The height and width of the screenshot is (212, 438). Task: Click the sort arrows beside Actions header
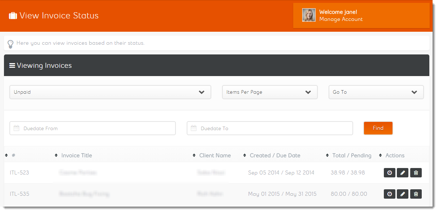click(381, 155)
